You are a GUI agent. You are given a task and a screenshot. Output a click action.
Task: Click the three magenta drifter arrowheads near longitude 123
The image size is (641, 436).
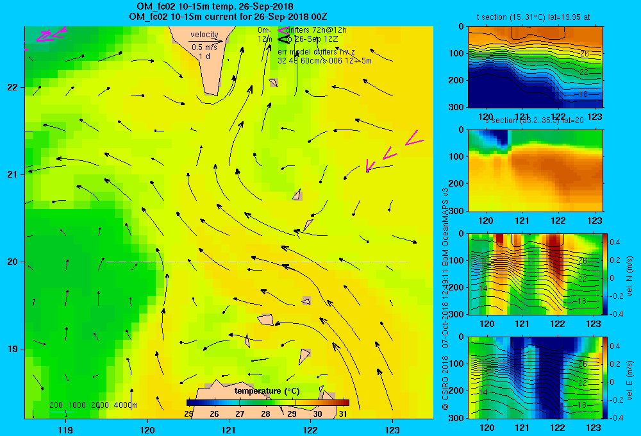pyautogui.click(x=394, y=151)
